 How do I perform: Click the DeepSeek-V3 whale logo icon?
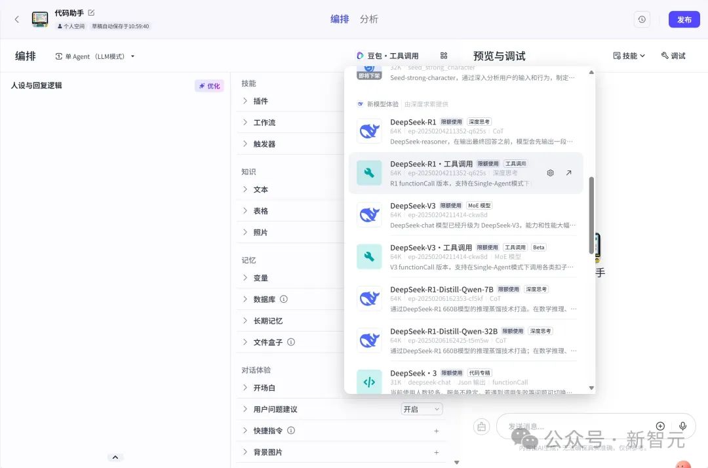coord(369,215)
